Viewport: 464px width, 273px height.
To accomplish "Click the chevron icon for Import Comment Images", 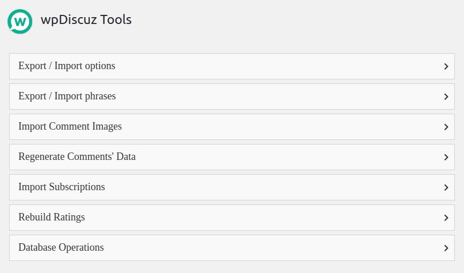I will pos(446,127).
